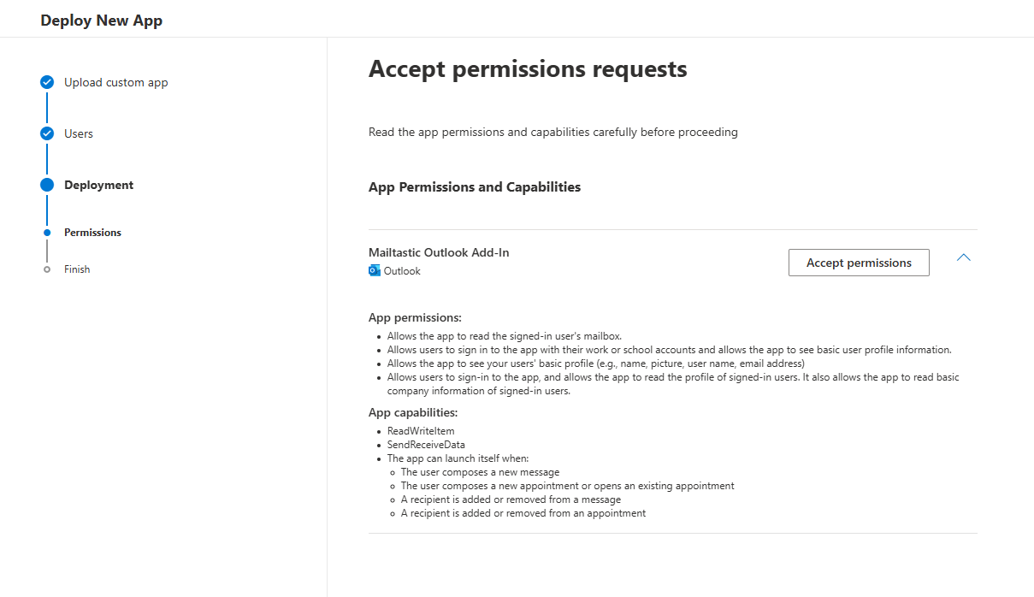
Task: Select the Deployment step label
Action: pos(98,185)
